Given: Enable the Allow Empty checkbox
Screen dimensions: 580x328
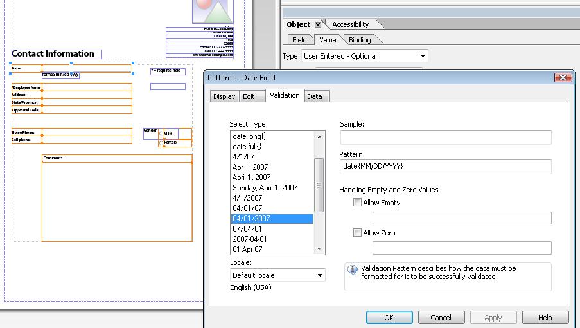Looking at the screenshot, I should coord(357,203).
